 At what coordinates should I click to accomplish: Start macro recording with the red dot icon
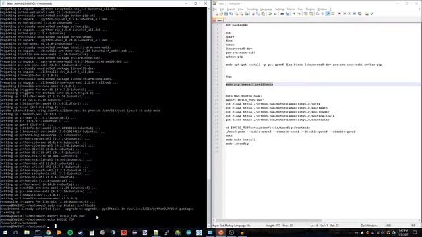click(340, 14)
